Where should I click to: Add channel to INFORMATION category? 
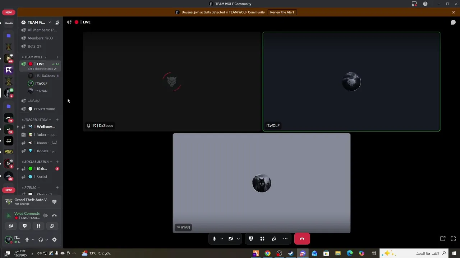pyautogui.click(x=57, y=120)
